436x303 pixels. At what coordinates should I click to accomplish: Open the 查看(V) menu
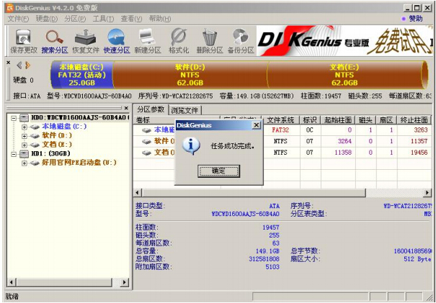tap(131, 19)
